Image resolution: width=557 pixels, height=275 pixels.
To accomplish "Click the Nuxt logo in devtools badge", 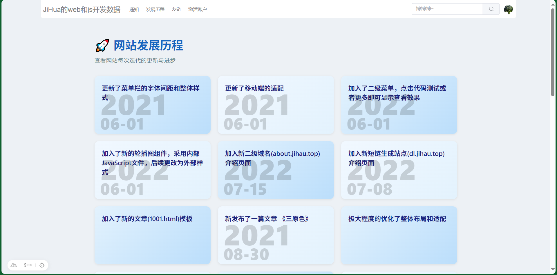I will click(14, 265).
